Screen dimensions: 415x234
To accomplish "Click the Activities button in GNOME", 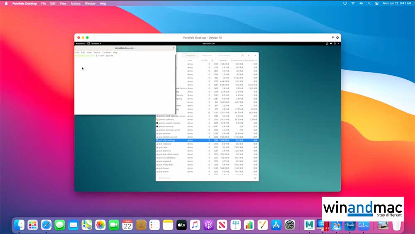I will pos(80,43).
